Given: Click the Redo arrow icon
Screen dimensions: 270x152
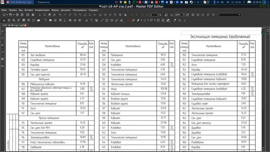Looking at the screenshot, I should (x=65, y=15).
